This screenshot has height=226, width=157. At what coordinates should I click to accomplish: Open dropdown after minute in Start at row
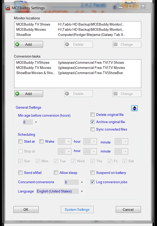click(121, 141)
